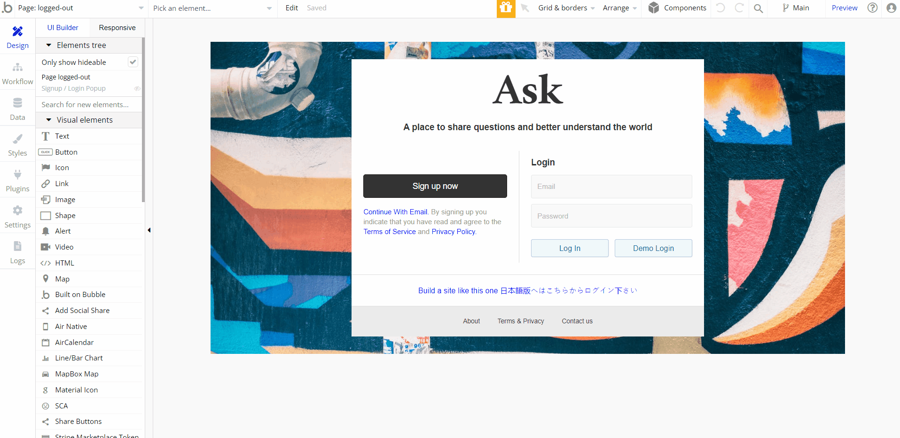This screenshot has width=900, height=438.
Task: Select the Line/Bar Chart element
Action: pos(89,358)
